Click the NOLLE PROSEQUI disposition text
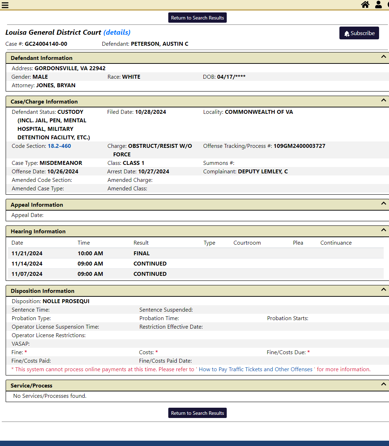The height and width of the screenshot is (446, 389). pyautogui.click(x=66, y=301)
